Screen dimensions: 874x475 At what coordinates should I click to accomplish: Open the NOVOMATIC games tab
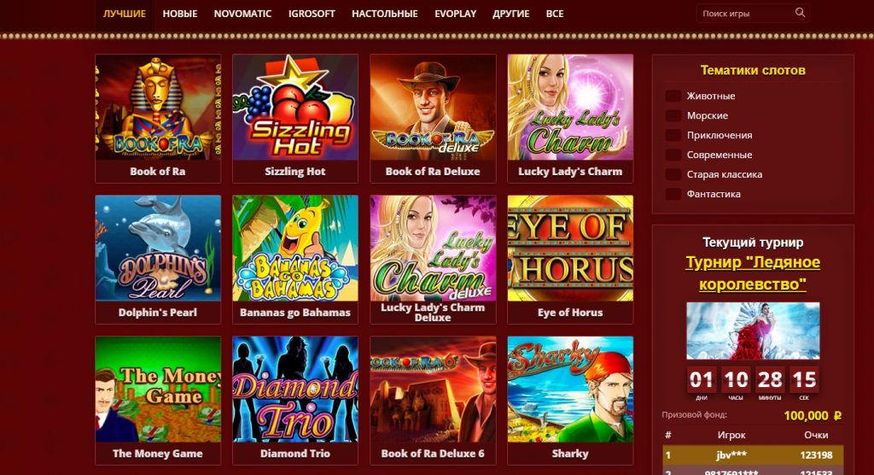click(242, 14)
